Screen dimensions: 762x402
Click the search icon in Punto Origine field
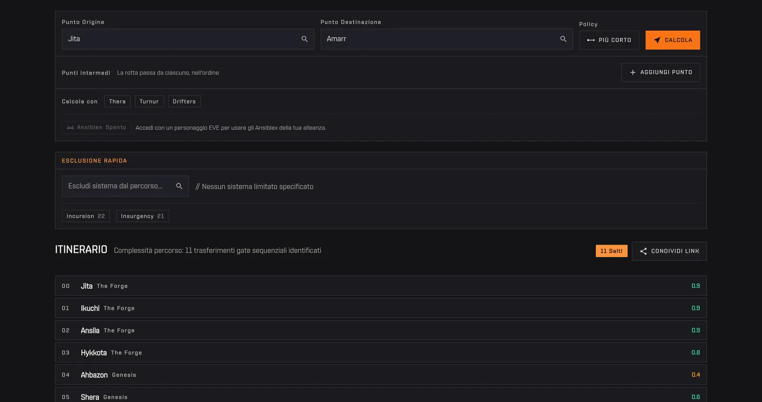(x=304, y=39)
